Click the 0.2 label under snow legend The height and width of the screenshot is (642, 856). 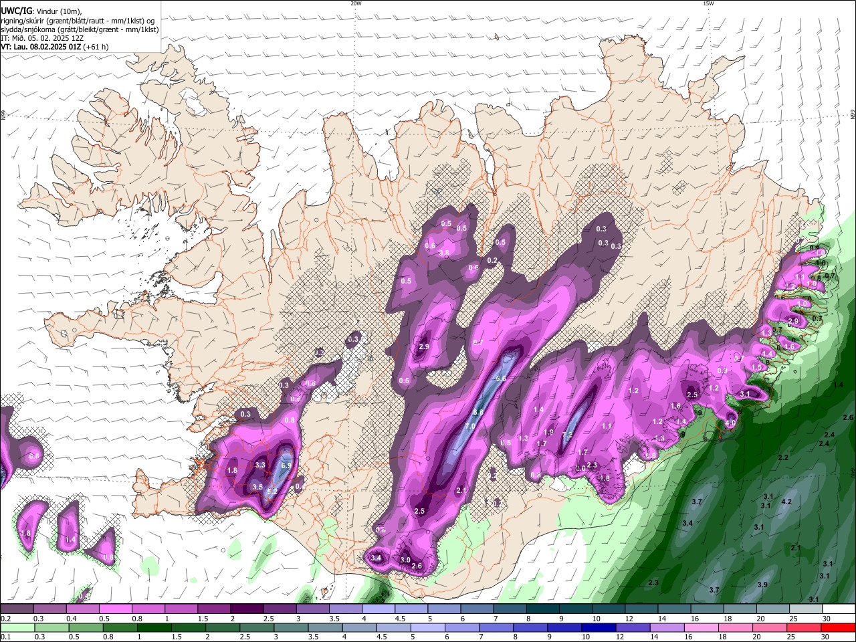tap(5, 619)
